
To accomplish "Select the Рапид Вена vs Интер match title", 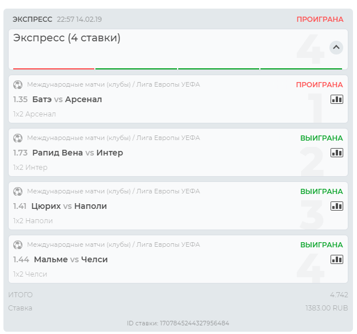I will (78, 153).
